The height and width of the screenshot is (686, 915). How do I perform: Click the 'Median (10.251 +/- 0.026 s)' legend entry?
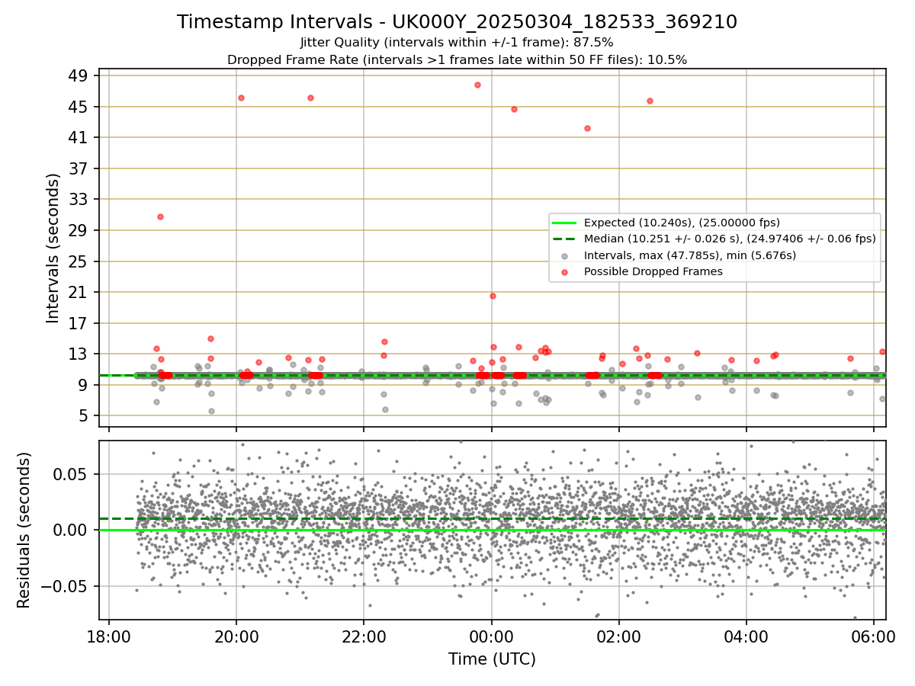[730, 239]
